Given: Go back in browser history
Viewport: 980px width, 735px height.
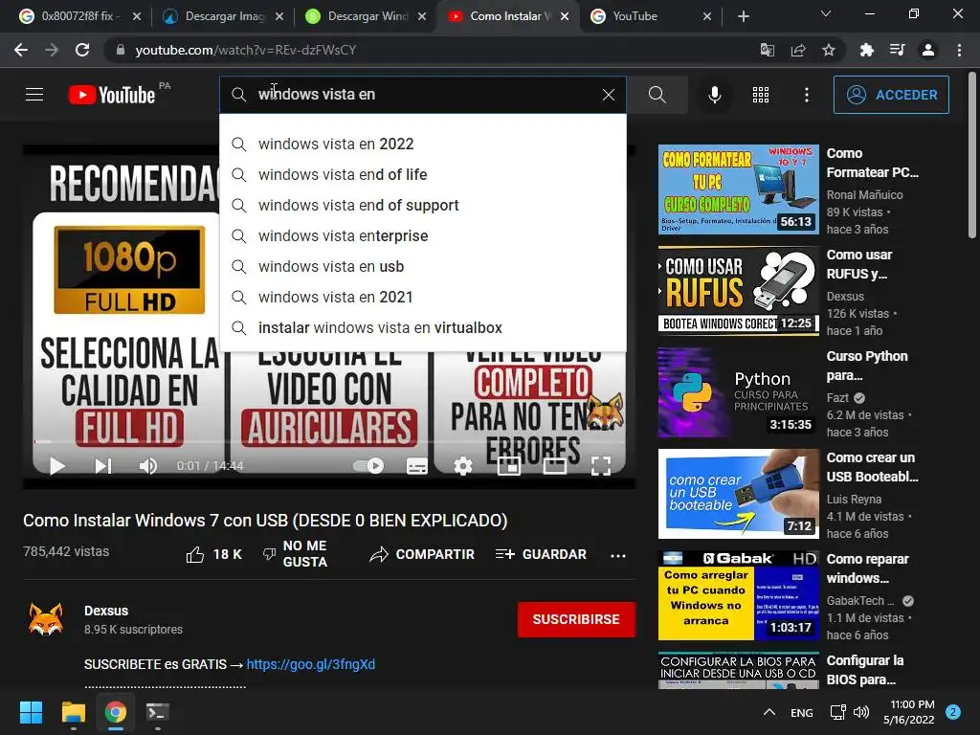Looking at the screenshot, I should [21, 50].
